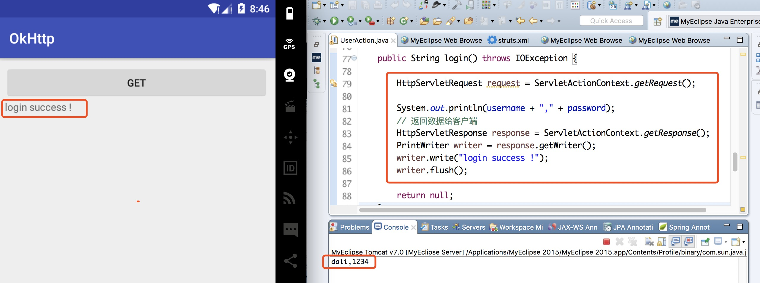Click the 'dali,1234' console output line

(x=350, y=262)
